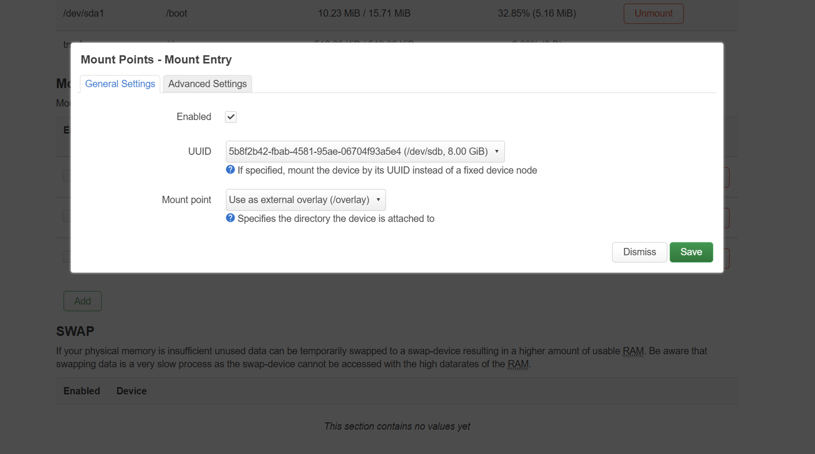This screenshot has width=815, height=454.
Task: Click the help icon under Mount point
Action: pos(230,218)
